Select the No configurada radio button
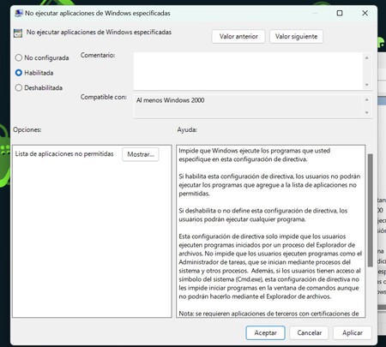 (x=19, y=57)
